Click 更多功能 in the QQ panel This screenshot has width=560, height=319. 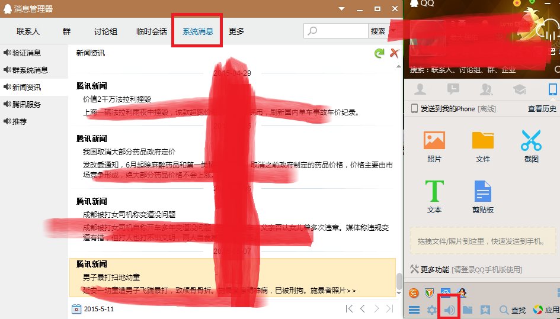[x=434, y=269]
